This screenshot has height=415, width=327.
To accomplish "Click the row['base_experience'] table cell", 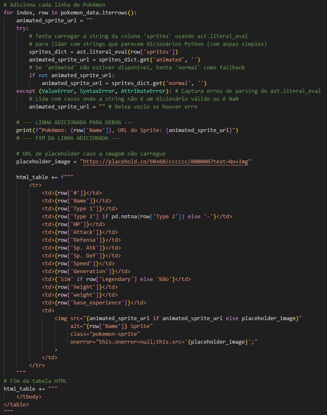I will tap(94, 302).
